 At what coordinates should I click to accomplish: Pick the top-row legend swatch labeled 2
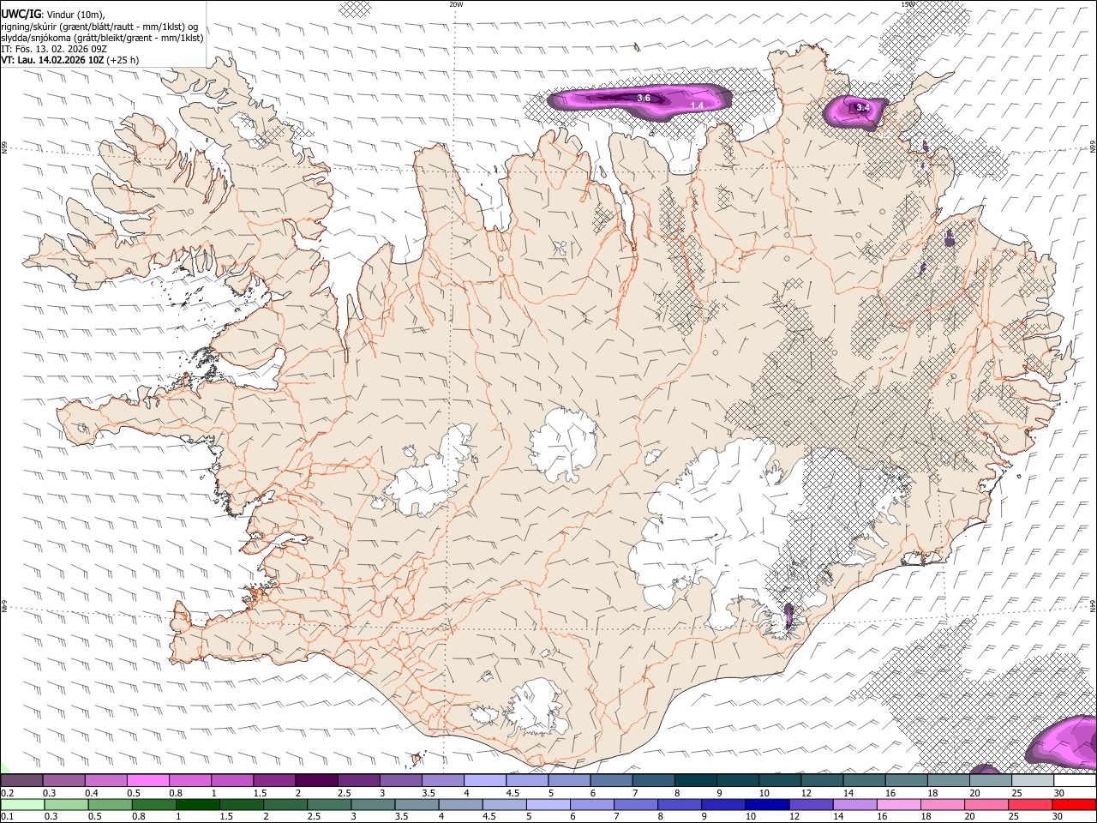[316, 781]
